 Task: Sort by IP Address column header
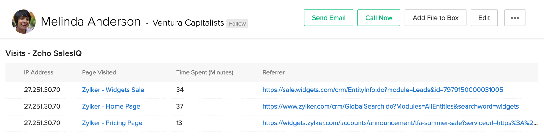(39, 72)
